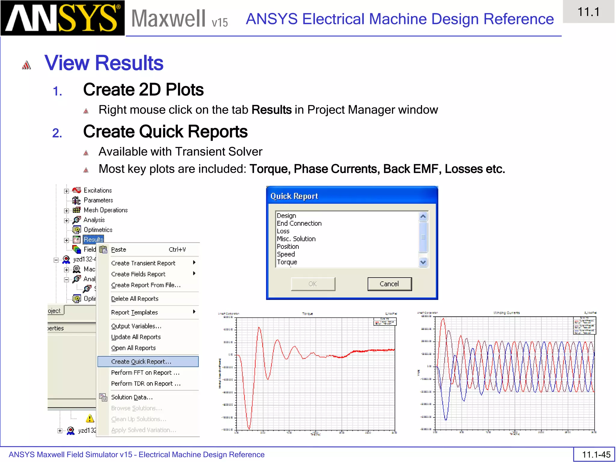Open Create Transient Report submenu arrow
616x462 pixels.
click(x=194, y=263)
